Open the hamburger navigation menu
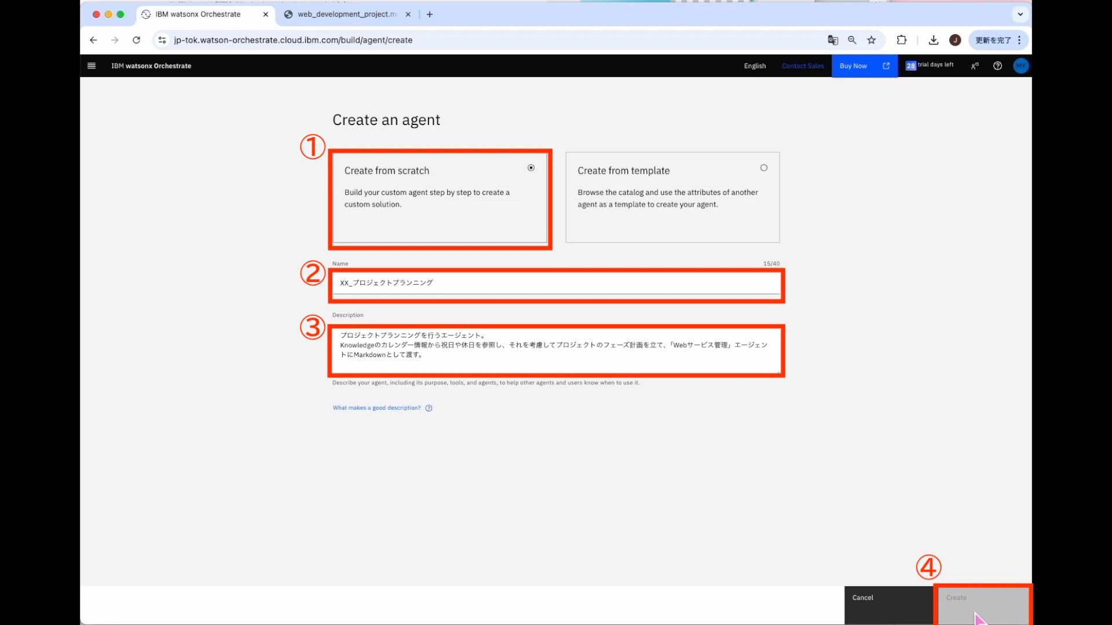1112x625 pixels. 91,66
